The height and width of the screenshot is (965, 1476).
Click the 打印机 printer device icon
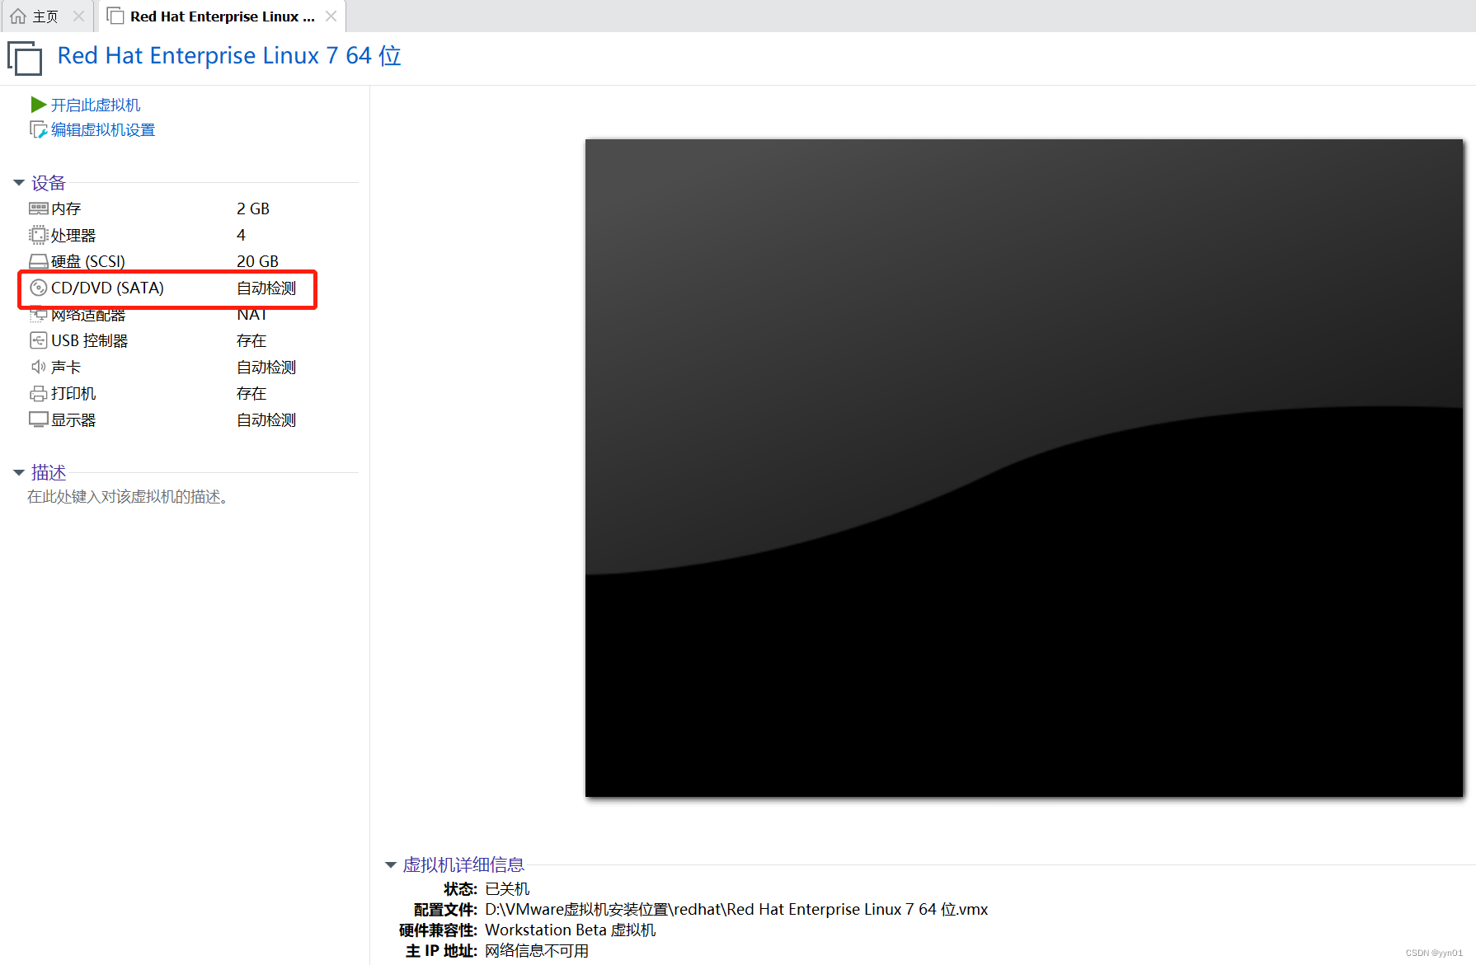pos(39,393)
